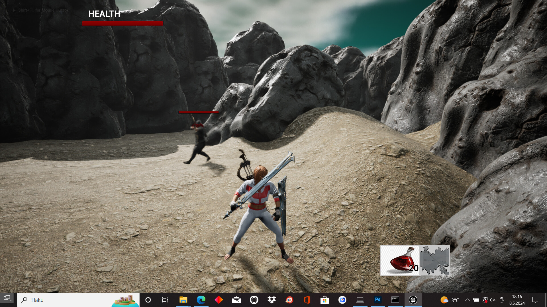Open the terminal from the taskbar
Image resolution: width=547 pixels, height=307 pixels.
pyautogui.click(x=395, y=300)
